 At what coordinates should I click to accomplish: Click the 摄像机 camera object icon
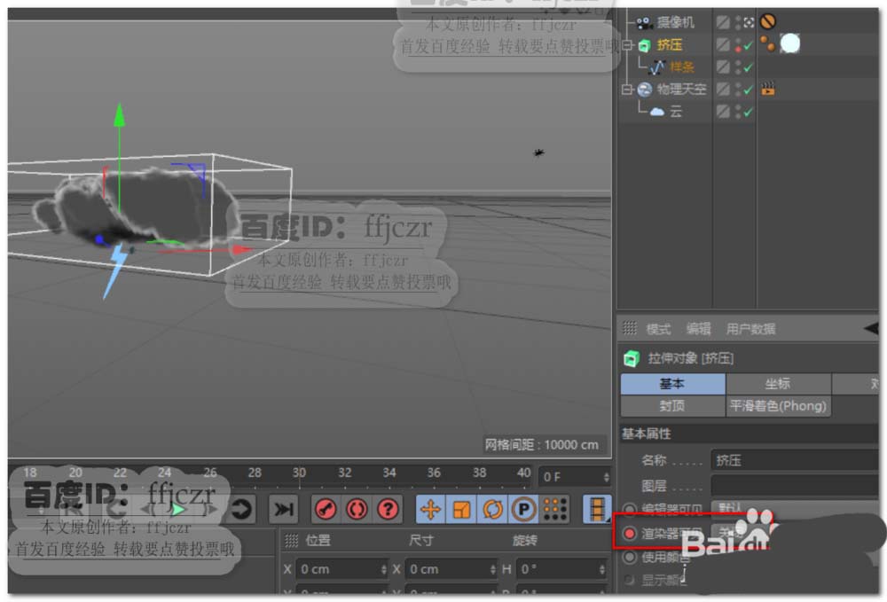(x=644, y=23)
